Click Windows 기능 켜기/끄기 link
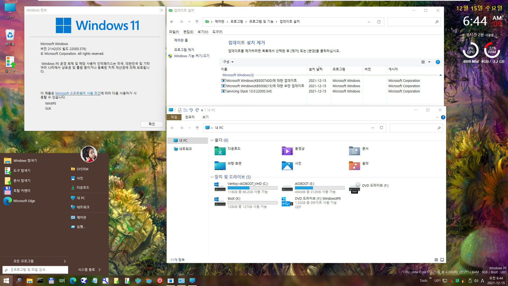Image resolution: width=508 pixels, height=286 pixels. 192,56
